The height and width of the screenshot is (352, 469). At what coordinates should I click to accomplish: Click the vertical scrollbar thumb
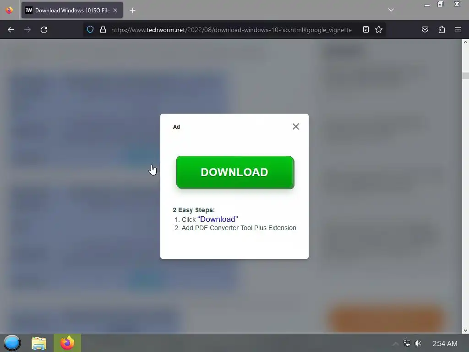tap(465, 76)
